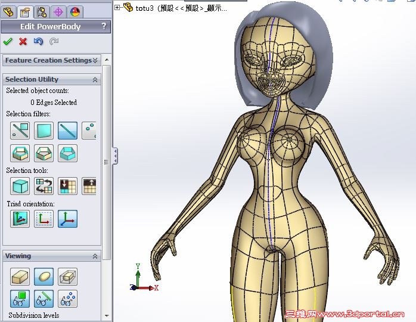416x322 pixels.
Task: Set triad orientation to dashed-box local option
Action: coord(44,219)
